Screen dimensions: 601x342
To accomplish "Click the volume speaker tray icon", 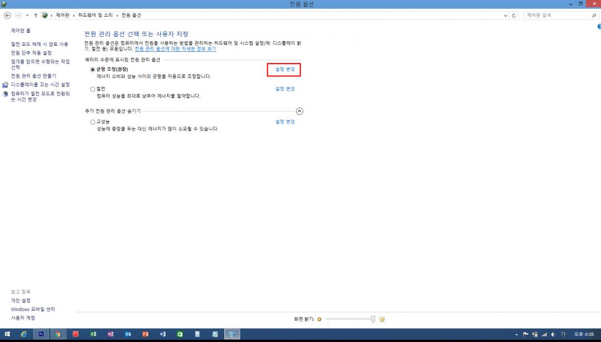I will point(553,334).
